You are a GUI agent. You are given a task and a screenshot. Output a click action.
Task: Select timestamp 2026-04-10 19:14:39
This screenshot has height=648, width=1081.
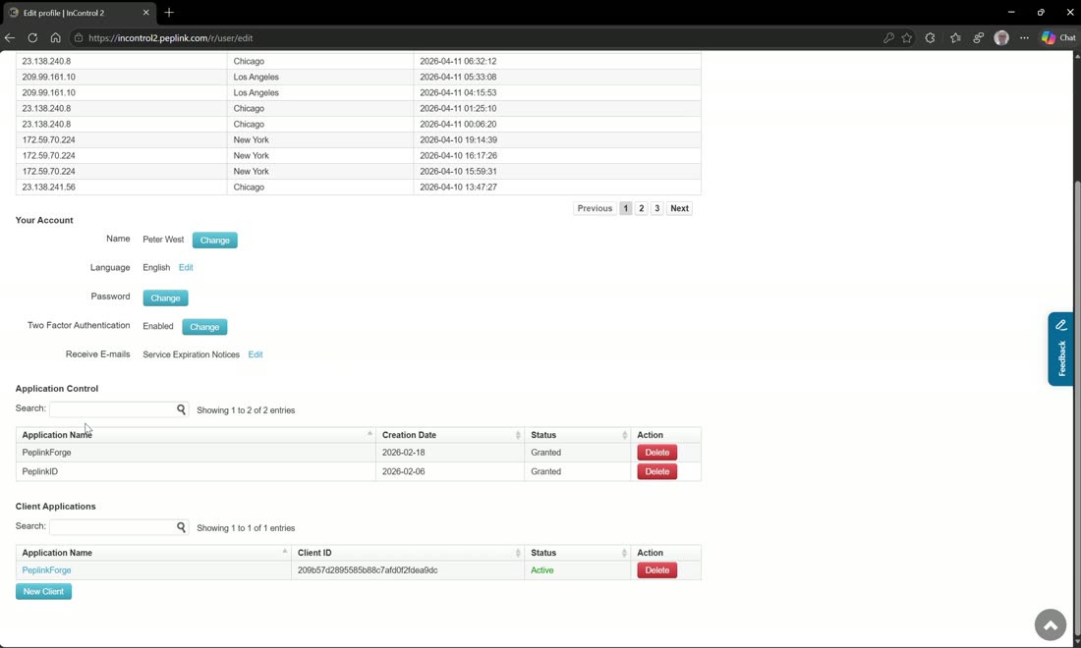458,139
